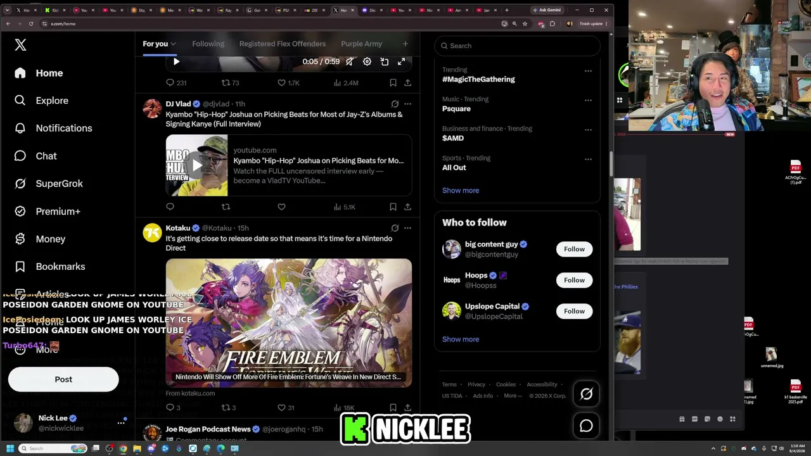Image resolution: width=811 pixels, height=456 pixels.
Task: Click the X search field
Action: (517, 46)
